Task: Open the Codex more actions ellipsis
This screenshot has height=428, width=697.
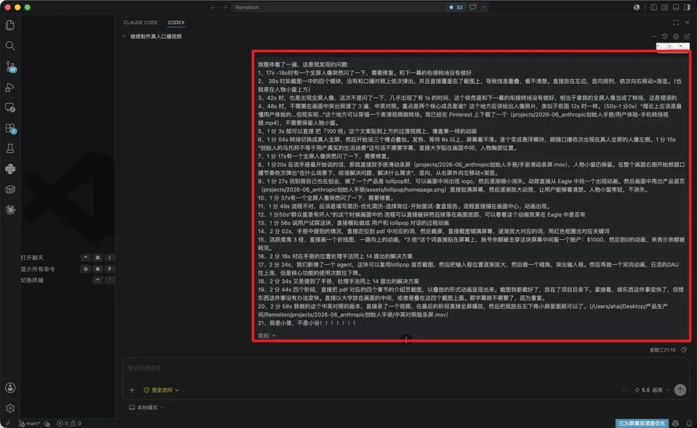Action: (x=653, y=36)
